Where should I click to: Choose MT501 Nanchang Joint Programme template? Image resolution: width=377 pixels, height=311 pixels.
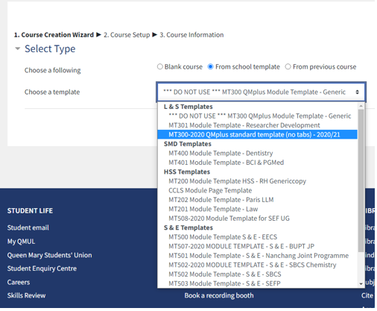pos(259,256)
